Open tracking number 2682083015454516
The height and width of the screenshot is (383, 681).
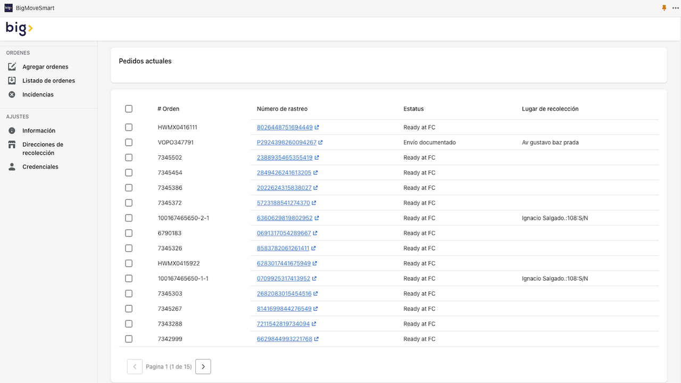284,294
